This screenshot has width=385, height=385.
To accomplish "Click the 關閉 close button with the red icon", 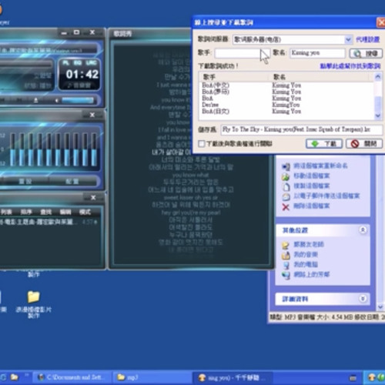I will click(x=364, y=144).
